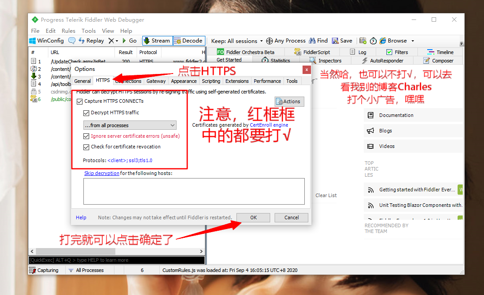
Task: Select the Performance tab in Options
Action: [268, 81]
